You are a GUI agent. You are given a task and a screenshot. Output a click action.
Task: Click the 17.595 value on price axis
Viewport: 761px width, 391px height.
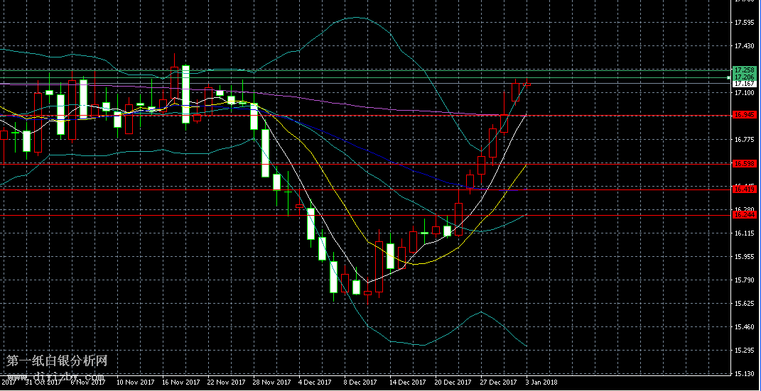click(x=743, y=23)
